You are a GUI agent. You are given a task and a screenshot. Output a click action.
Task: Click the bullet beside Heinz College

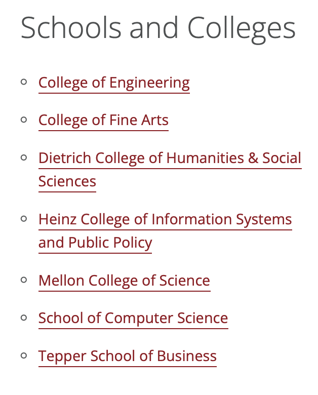[x=24, y=219]
